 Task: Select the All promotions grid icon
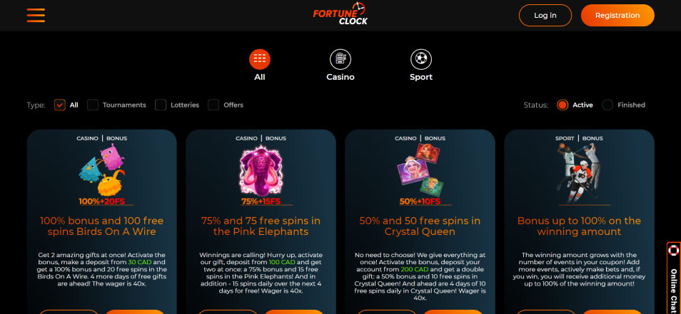(260, 59)
